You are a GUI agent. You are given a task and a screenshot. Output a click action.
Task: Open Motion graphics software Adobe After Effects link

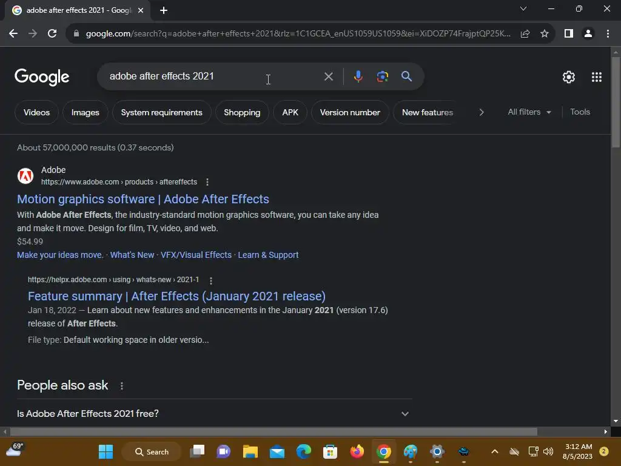[143, 199]
